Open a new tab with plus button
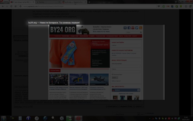Viewport: 193px width, 121px height. 89,2
